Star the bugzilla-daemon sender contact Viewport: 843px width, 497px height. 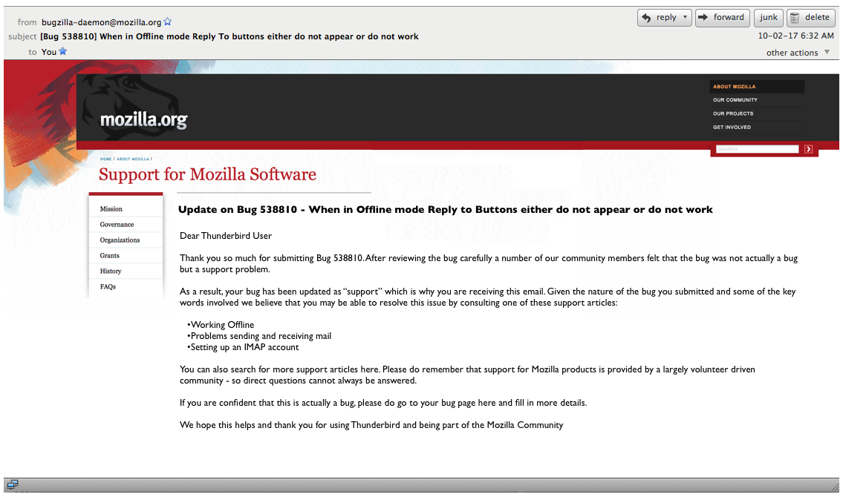(x=167, y=22)
